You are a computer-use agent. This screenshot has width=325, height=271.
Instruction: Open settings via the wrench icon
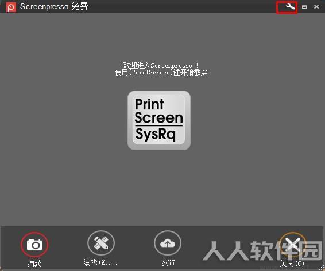coord(290,7)
